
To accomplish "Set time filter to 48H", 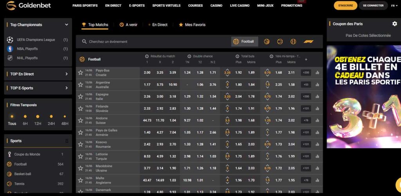I will pyautogui.click(x=65, y=120).
